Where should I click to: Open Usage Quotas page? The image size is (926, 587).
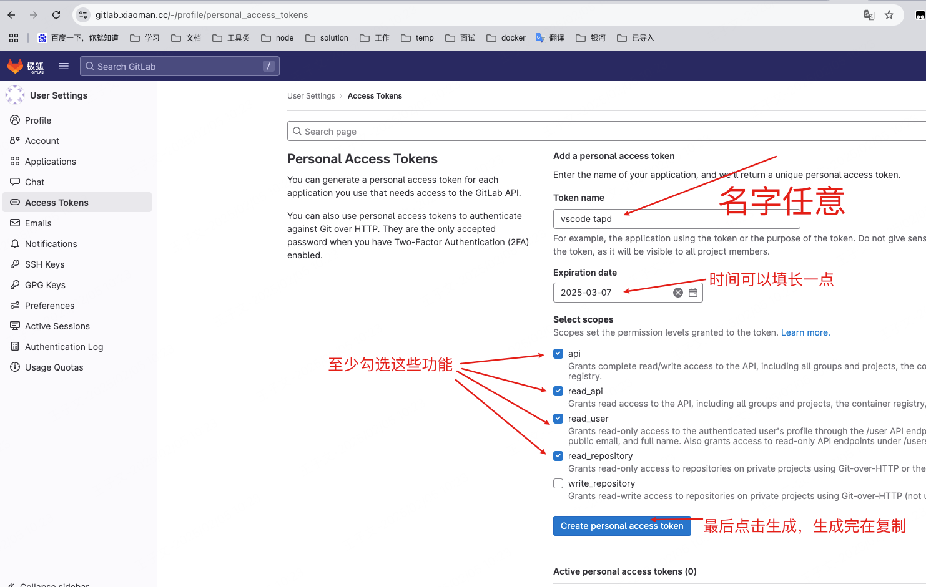tap(77, 367)
